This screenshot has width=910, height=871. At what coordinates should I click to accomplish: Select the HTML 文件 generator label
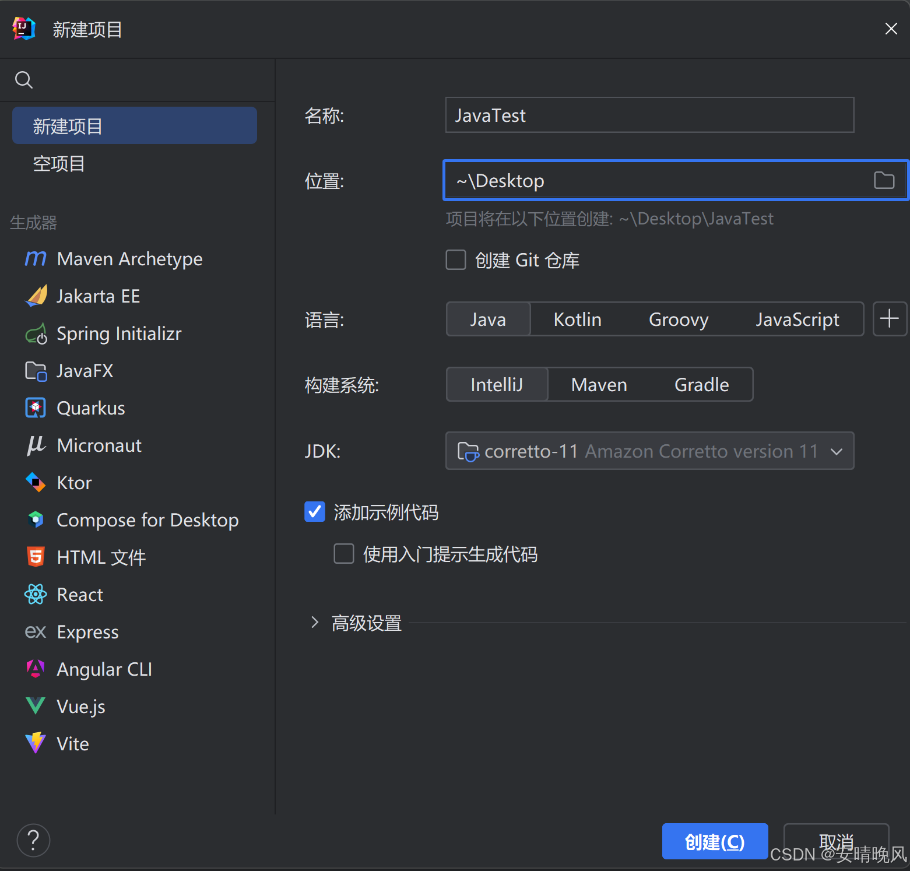click(101, 557)
